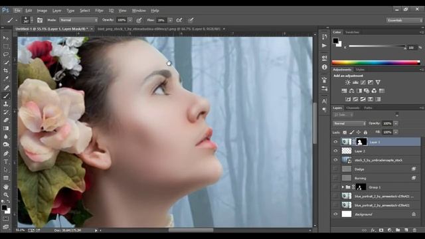Open layer Fill dropdown arrow
425x239 pixels.
click(x=396, y=132)
